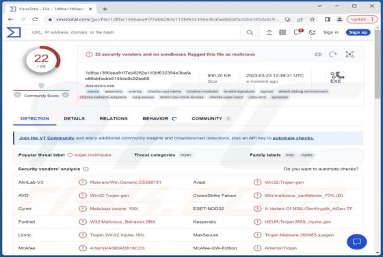
Task: Click the community score upvote icon
Action: point(66,95)
